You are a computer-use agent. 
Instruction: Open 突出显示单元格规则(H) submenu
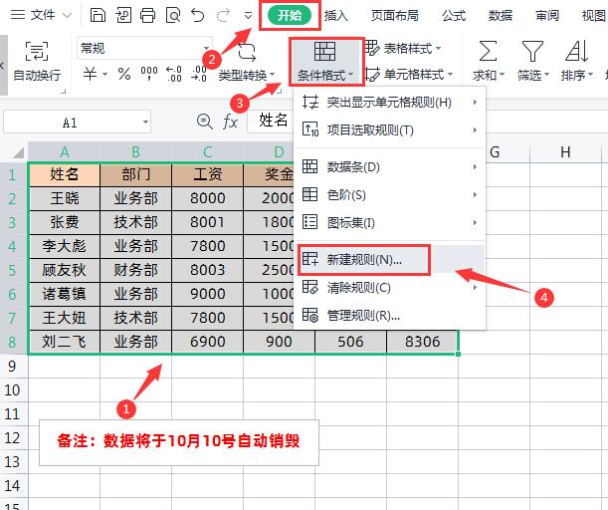point(390,103)
